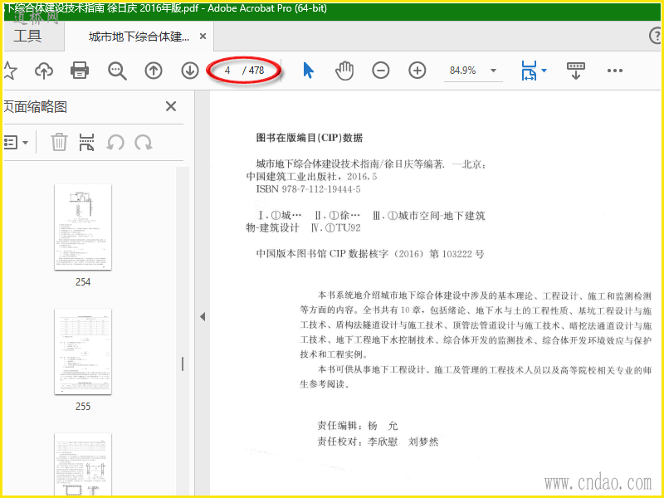Click the 255 page label

pos(83,406)
